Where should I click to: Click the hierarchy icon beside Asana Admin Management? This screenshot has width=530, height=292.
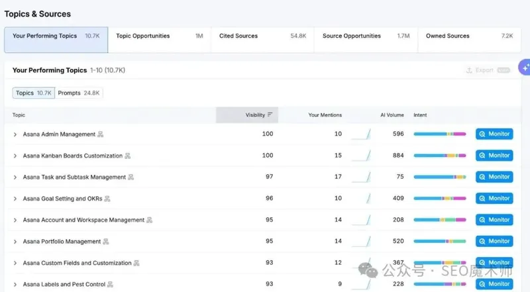[x=101, y=134]
